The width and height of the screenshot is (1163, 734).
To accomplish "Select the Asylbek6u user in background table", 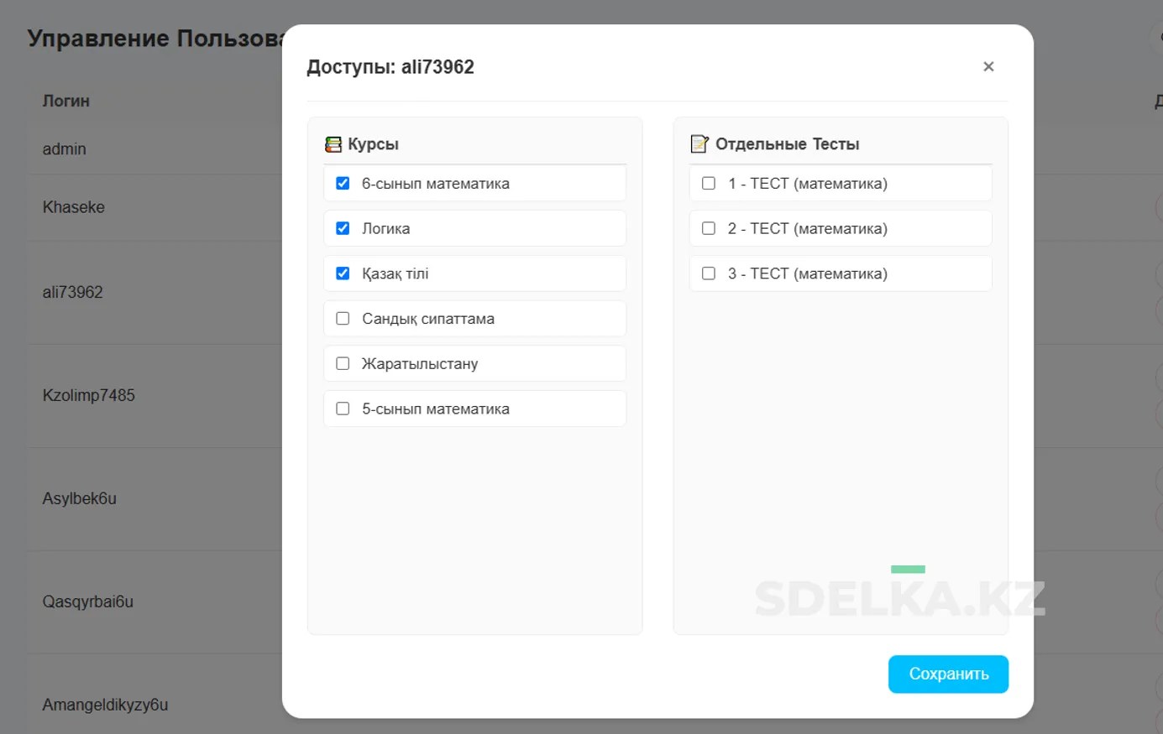I will [80, 498].
